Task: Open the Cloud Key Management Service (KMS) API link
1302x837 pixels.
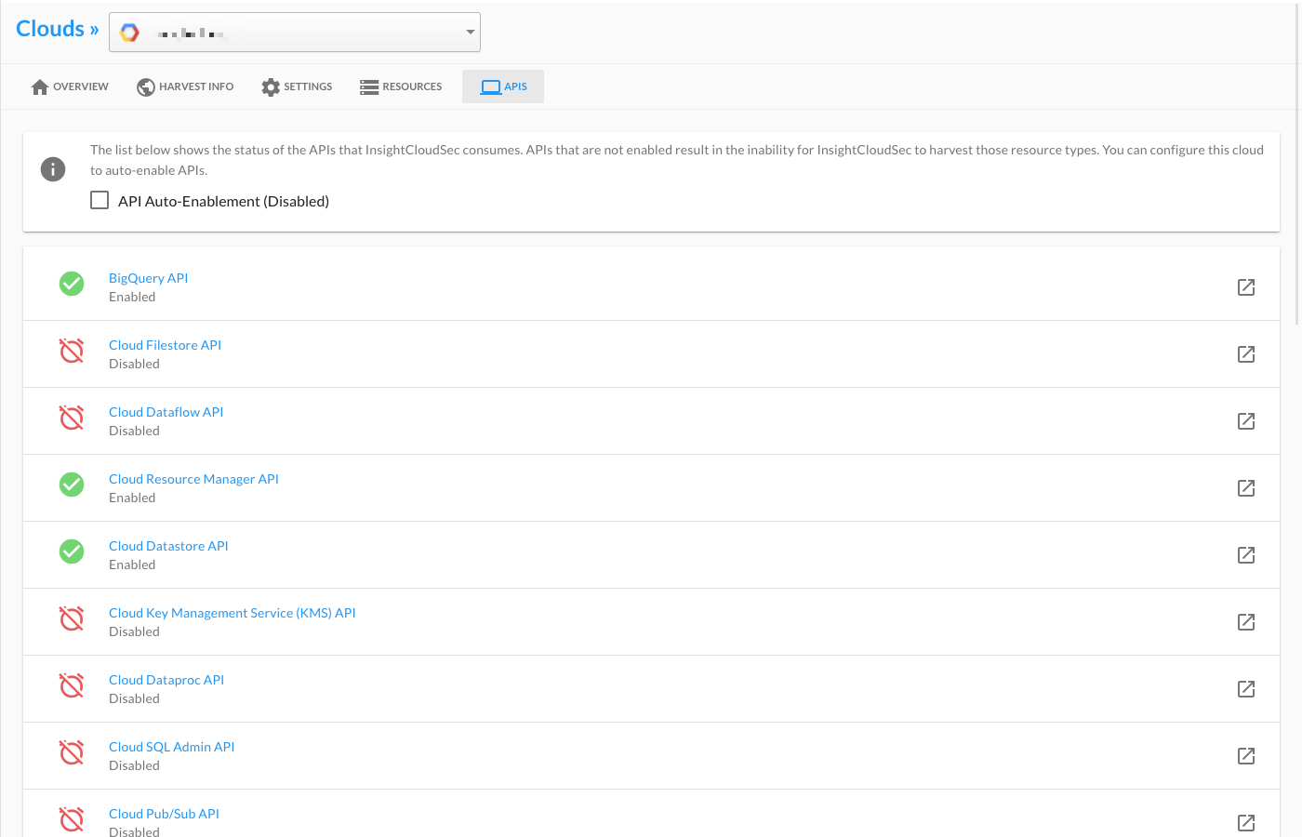Action: (x=232, y=613)
